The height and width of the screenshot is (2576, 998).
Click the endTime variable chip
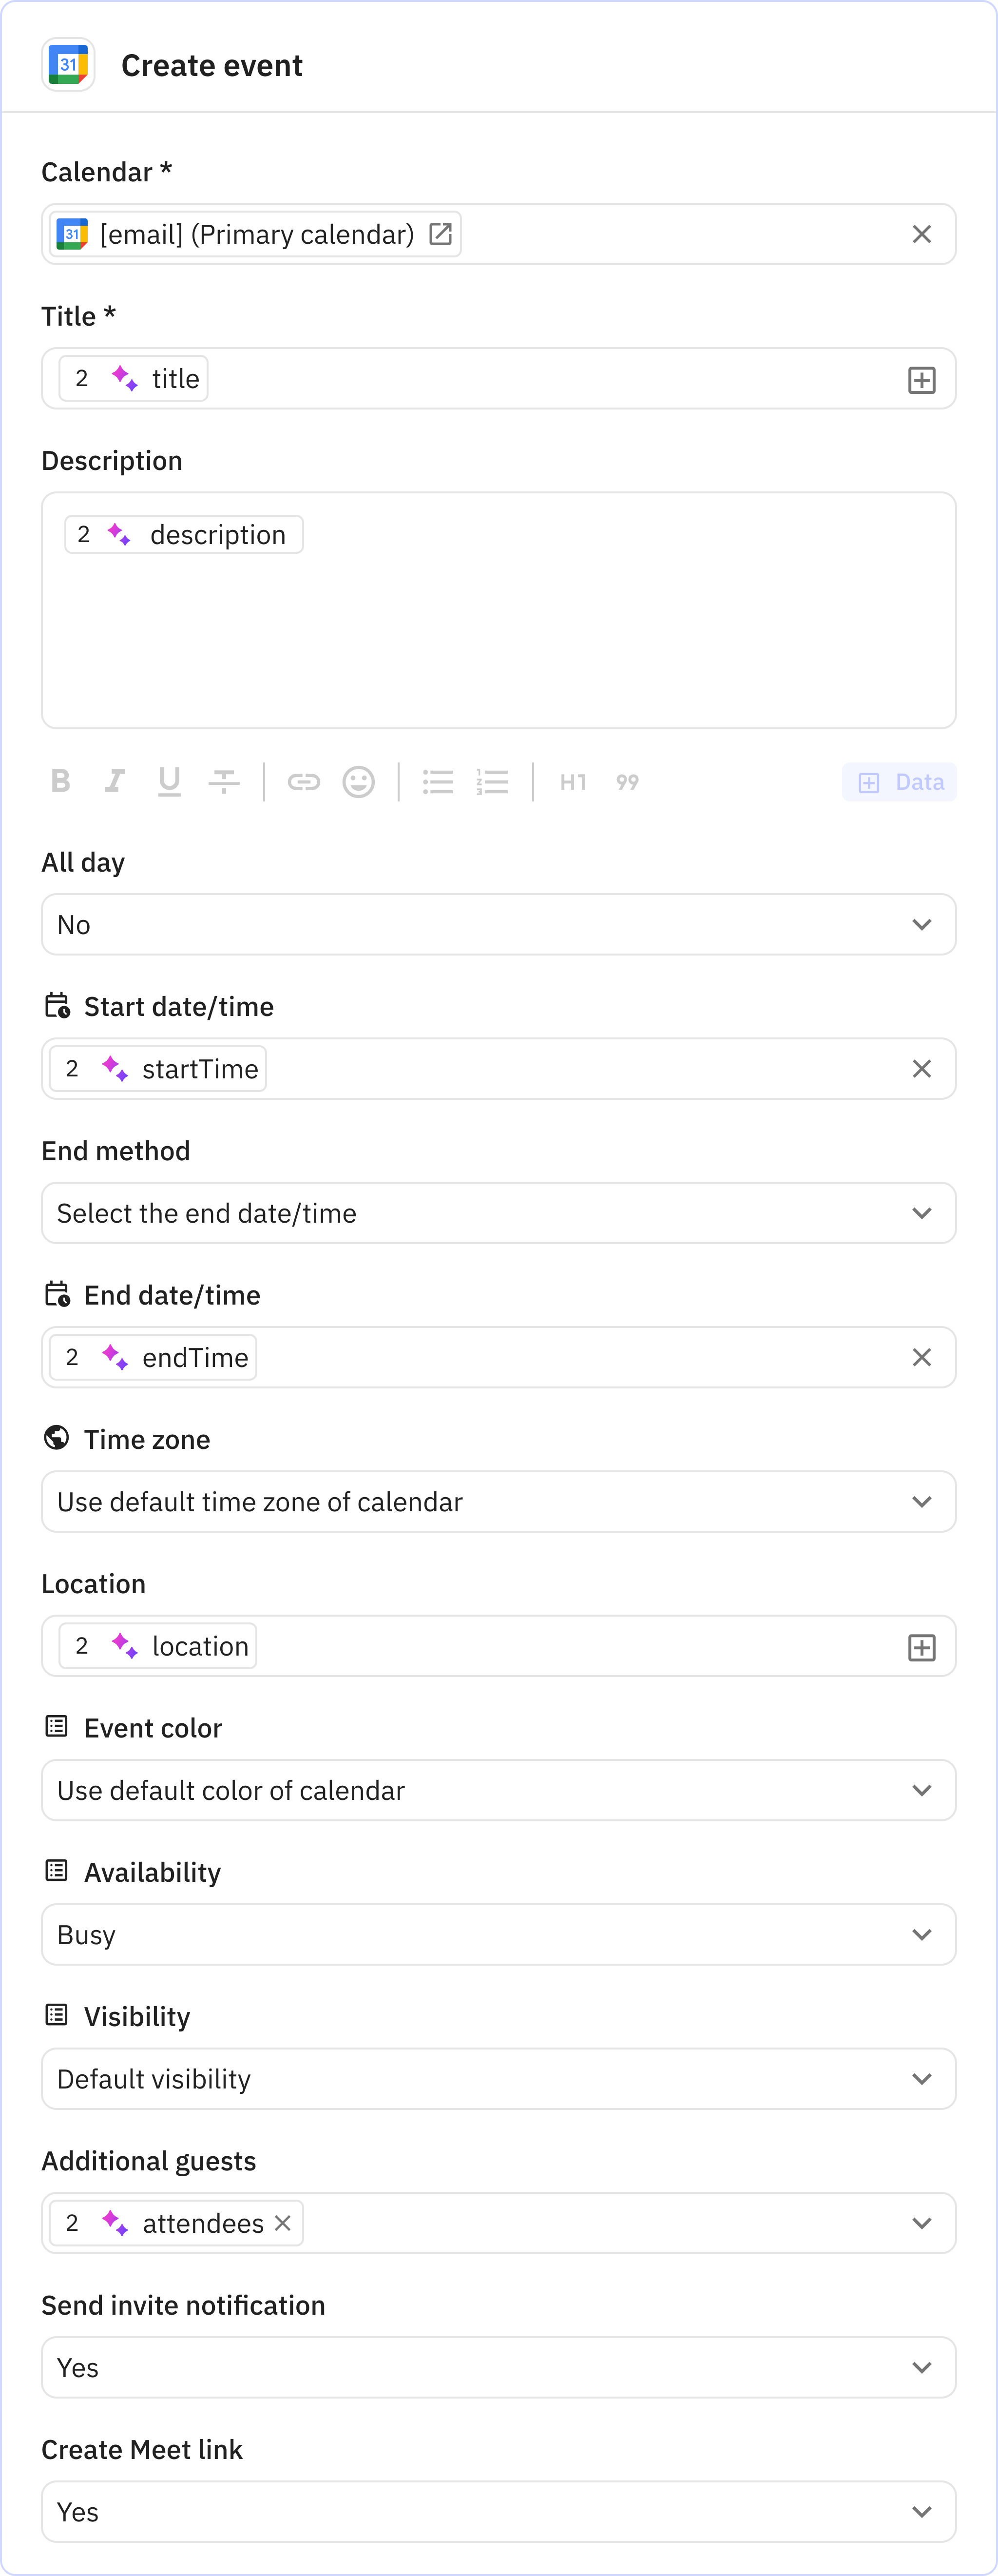click(153, 1357)
